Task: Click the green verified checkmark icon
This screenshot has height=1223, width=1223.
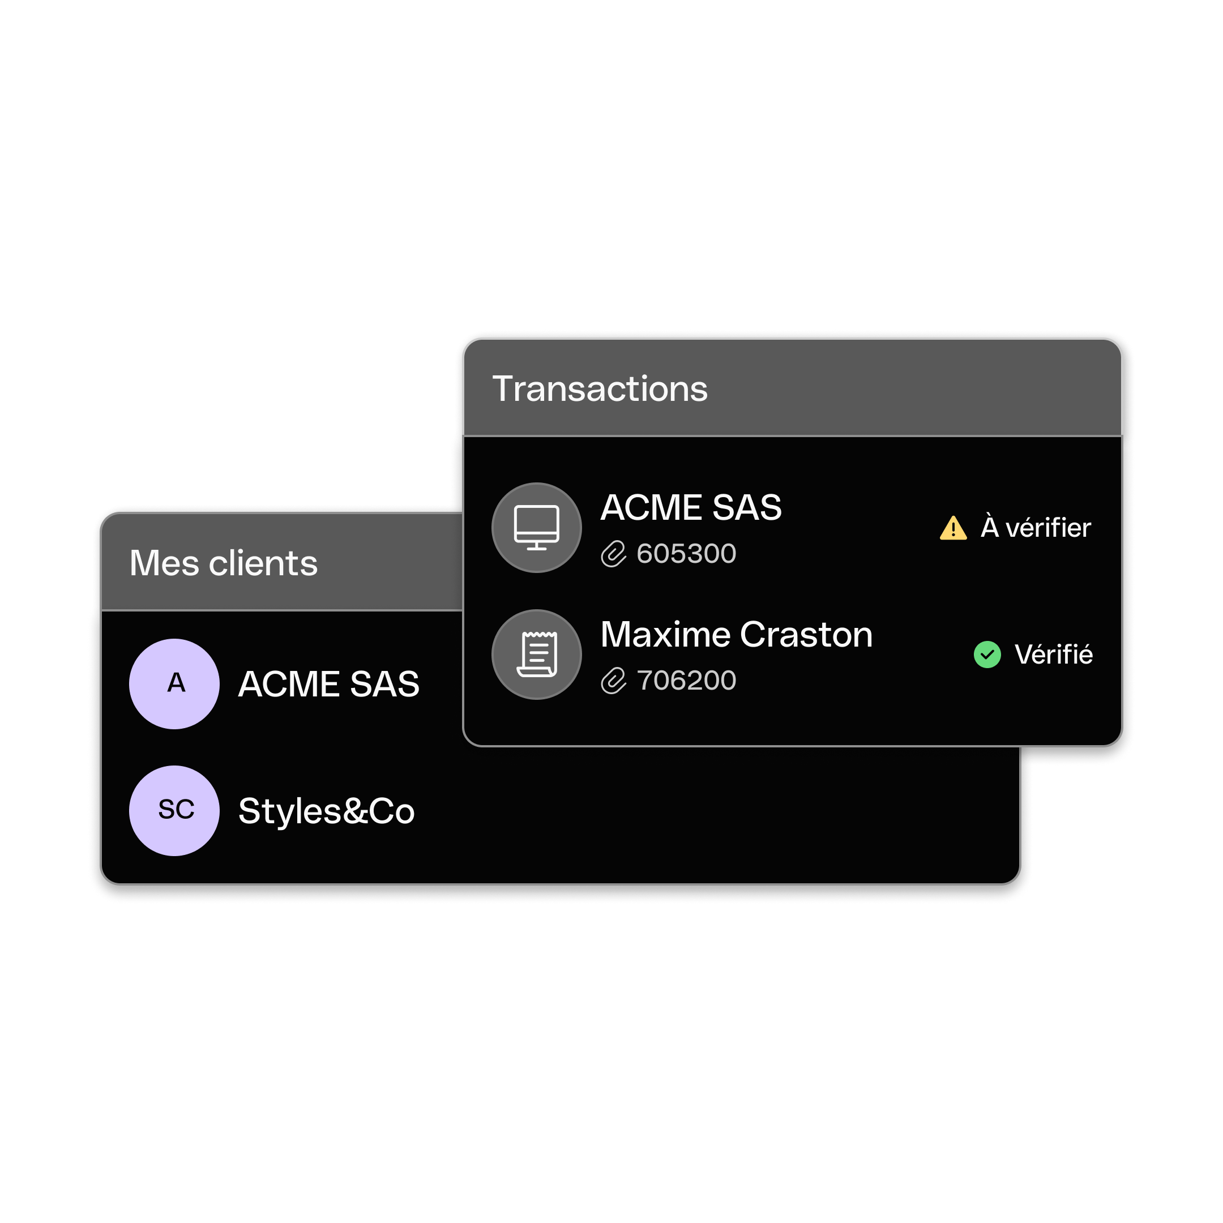Action: tap(987, 655)
